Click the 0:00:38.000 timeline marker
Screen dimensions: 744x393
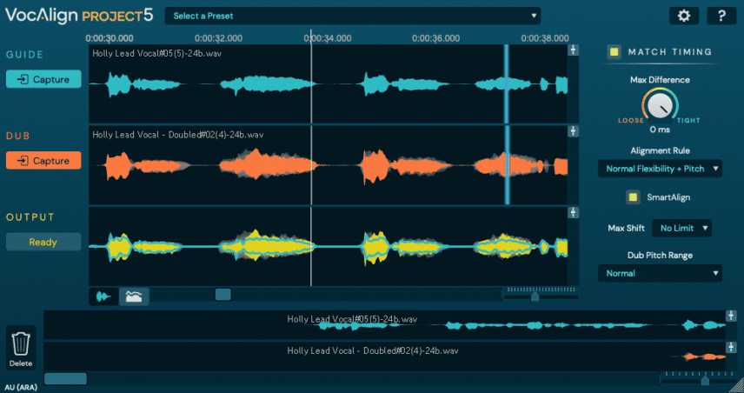[x=545, y=38]
